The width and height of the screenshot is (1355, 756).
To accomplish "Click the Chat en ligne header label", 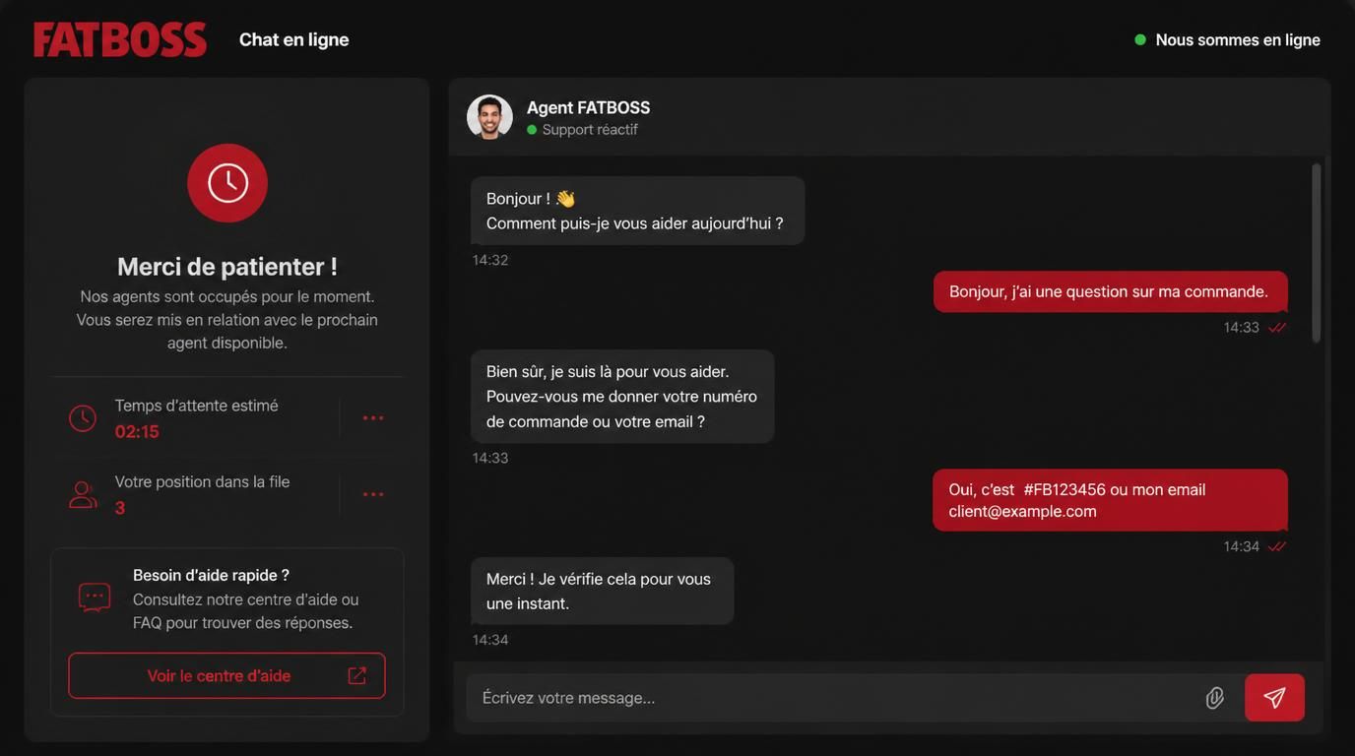I will pyautogui.click(x=294, y=40).
